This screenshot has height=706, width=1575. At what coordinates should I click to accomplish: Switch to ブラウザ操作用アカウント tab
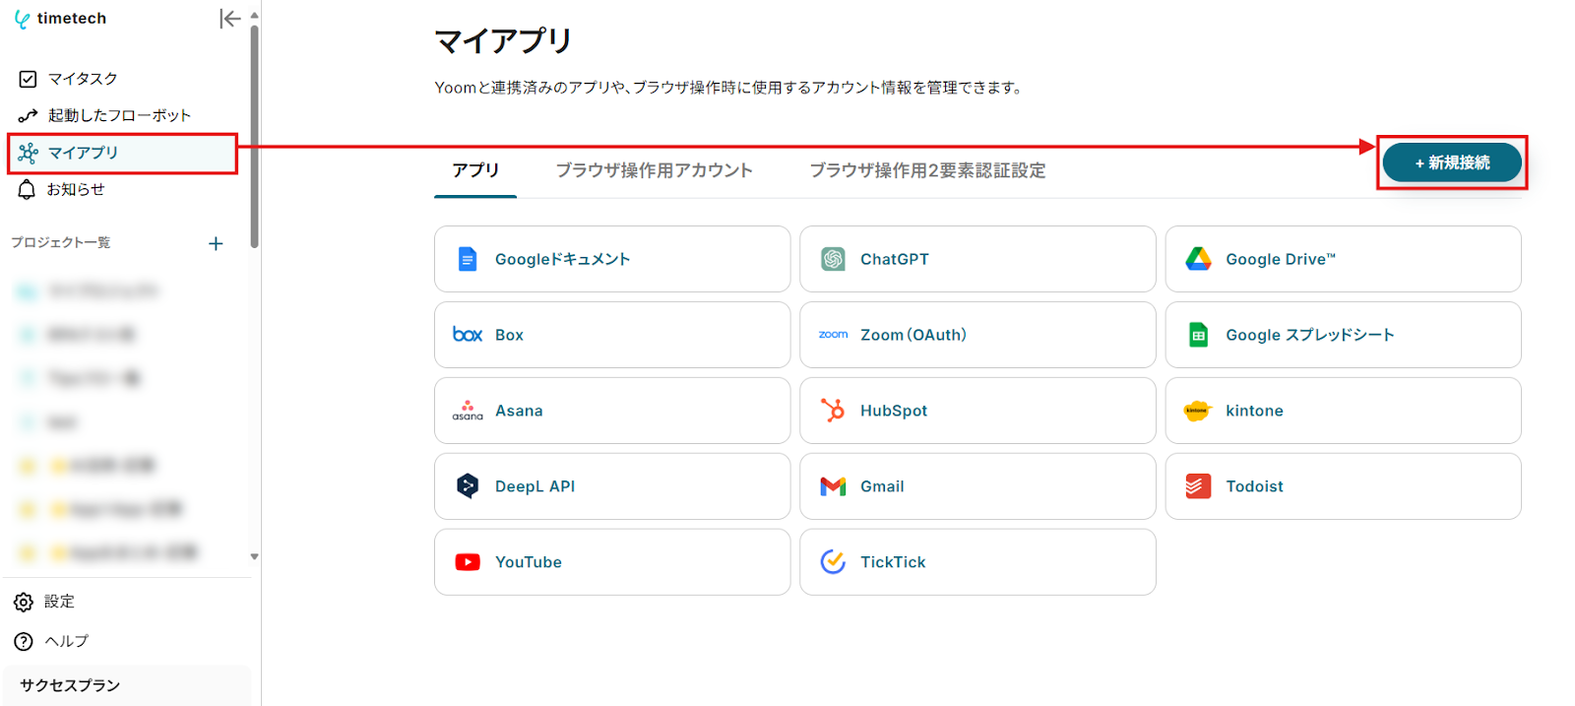coord(654,170)
